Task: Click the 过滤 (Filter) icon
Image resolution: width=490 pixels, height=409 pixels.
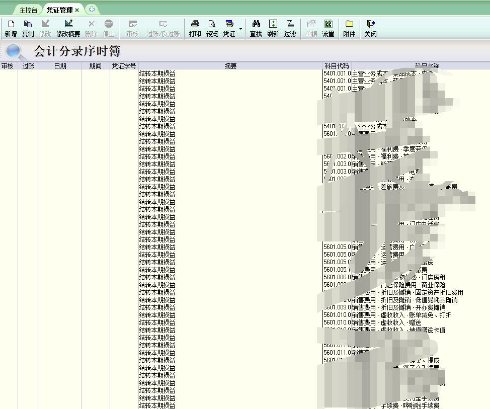Action: [290, 29]
